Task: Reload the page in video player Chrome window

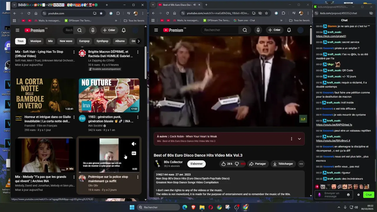Action: 167,13
